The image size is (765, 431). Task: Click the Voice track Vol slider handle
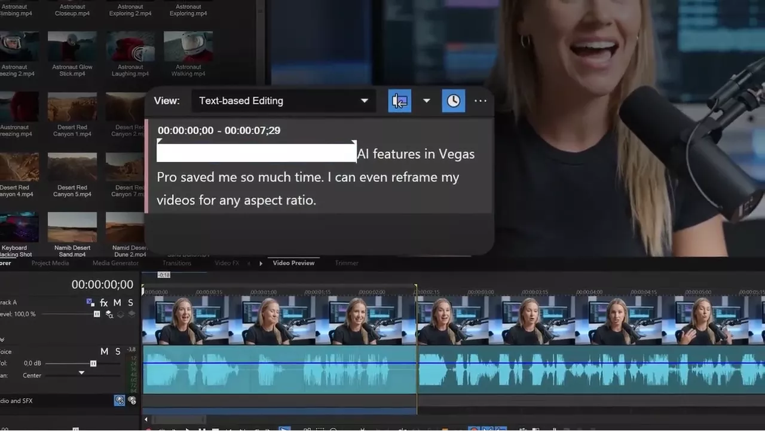pyautogui.click(x=93, y=363)
